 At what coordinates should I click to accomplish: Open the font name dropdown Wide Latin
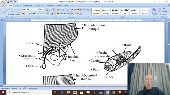(39, 10)
